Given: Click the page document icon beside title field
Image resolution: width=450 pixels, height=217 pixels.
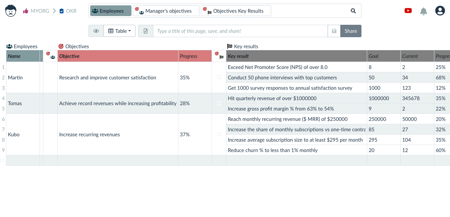Looking at the screenshot, I should pos(146,31).
